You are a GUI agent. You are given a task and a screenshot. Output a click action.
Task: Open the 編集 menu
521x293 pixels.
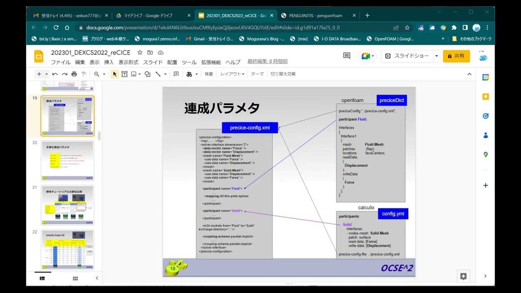point(80,62)
